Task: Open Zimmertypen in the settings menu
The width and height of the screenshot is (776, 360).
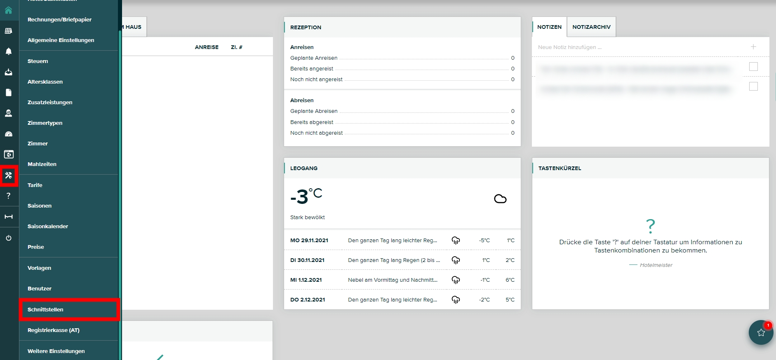Action: click(x=45, y=123)
